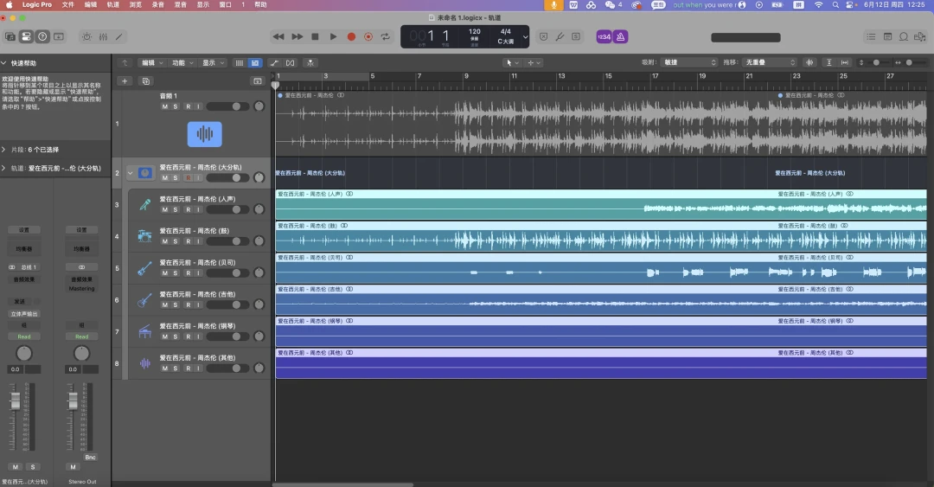Toggle the Flex show/hide button

290,62
